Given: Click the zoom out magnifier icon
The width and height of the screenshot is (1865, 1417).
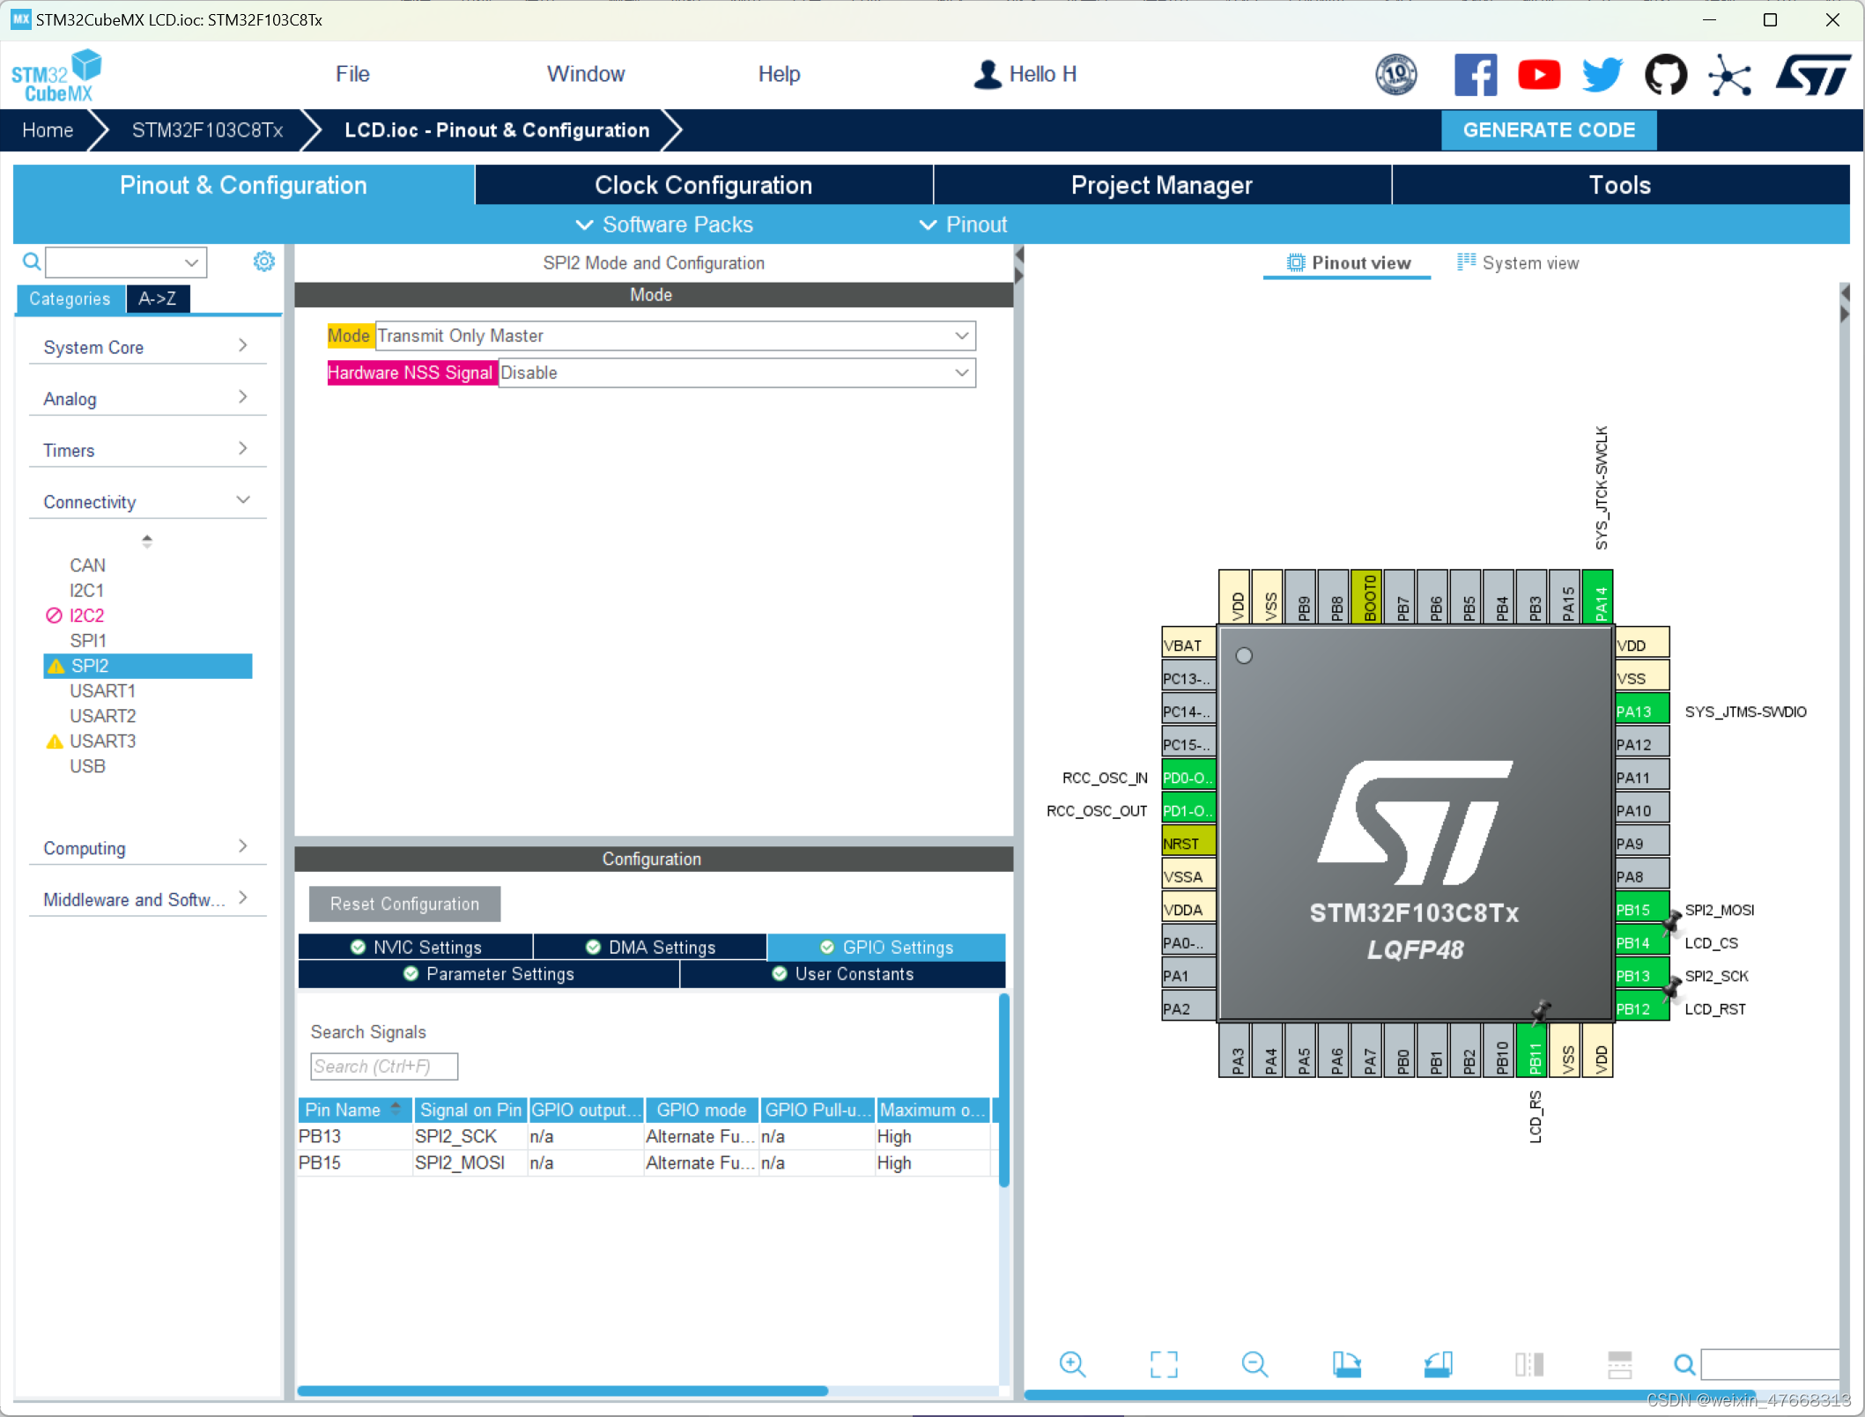Looking at the screenshot, I should [1254, 1364].
